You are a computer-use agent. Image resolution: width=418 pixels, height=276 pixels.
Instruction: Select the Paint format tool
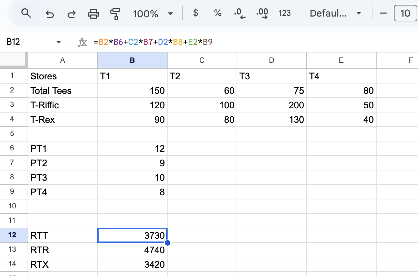tap(116, 13)
